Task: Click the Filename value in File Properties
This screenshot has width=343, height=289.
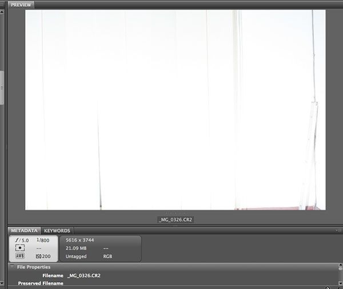Action: 84,275
